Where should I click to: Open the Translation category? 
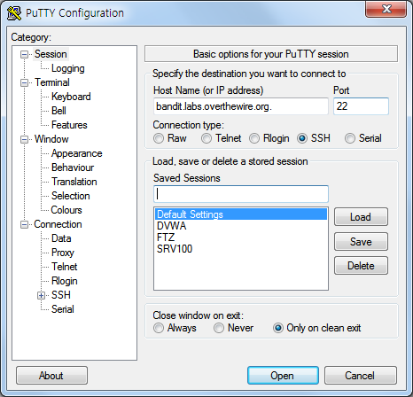coord(74,182)
